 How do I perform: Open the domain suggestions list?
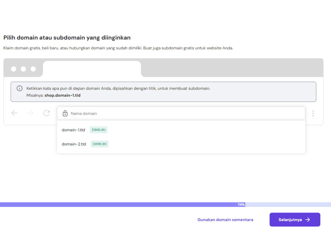click(181, 113)
